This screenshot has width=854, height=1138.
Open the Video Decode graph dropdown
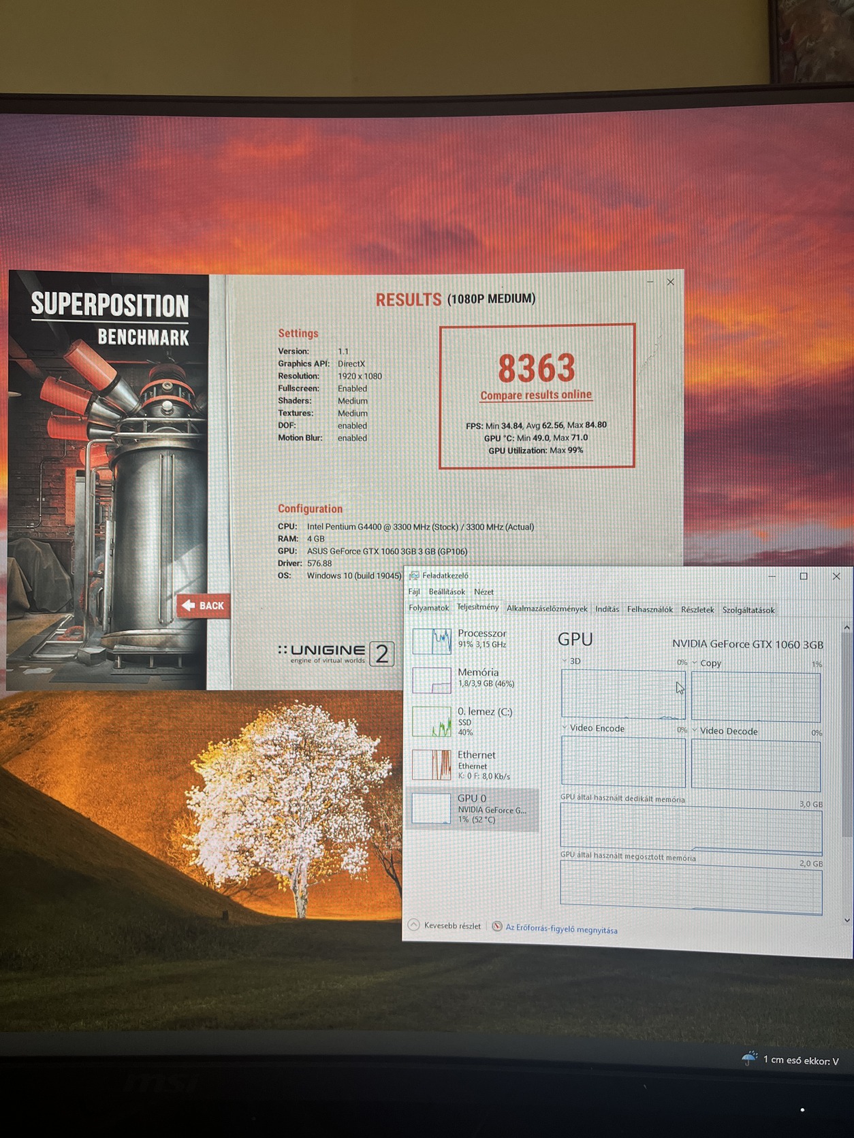(x=695, y=730)
